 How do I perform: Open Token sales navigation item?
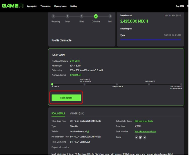pyautogui.click(x=46, y=6)
